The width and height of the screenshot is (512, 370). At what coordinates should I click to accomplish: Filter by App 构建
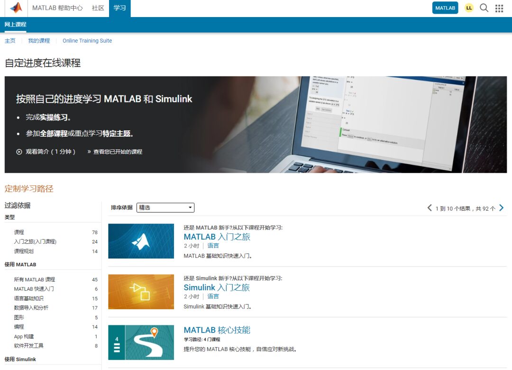[24, 336]
